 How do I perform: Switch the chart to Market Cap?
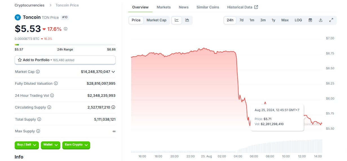pyautogui.click(x=156, y=20)
